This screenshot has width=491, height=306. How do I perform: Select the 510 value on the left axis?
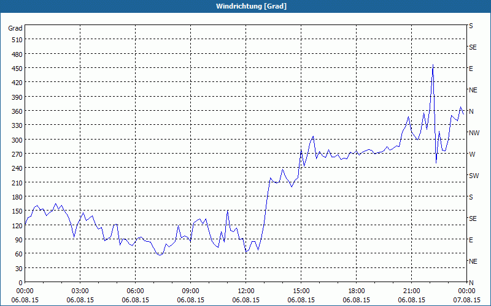click(x=15, y=40)
